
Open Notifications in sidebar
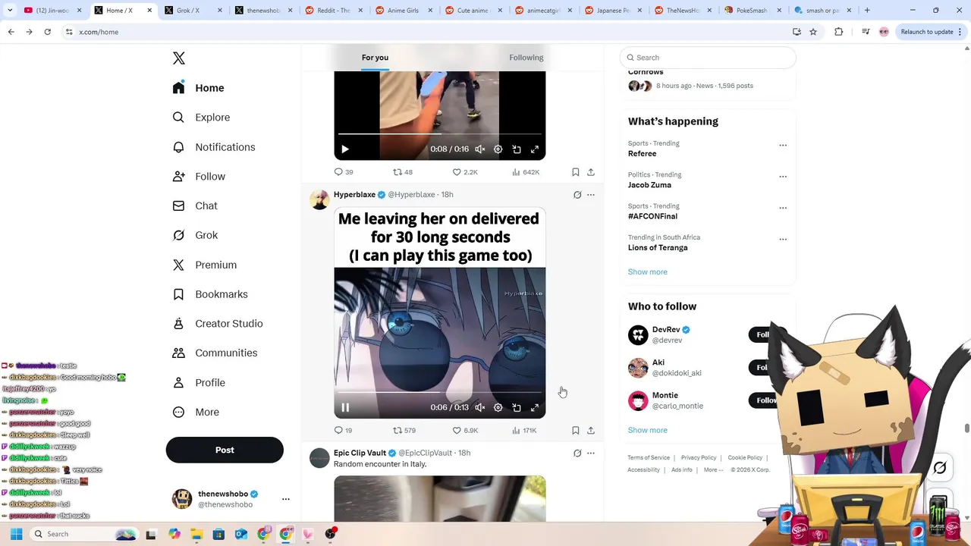214,147
